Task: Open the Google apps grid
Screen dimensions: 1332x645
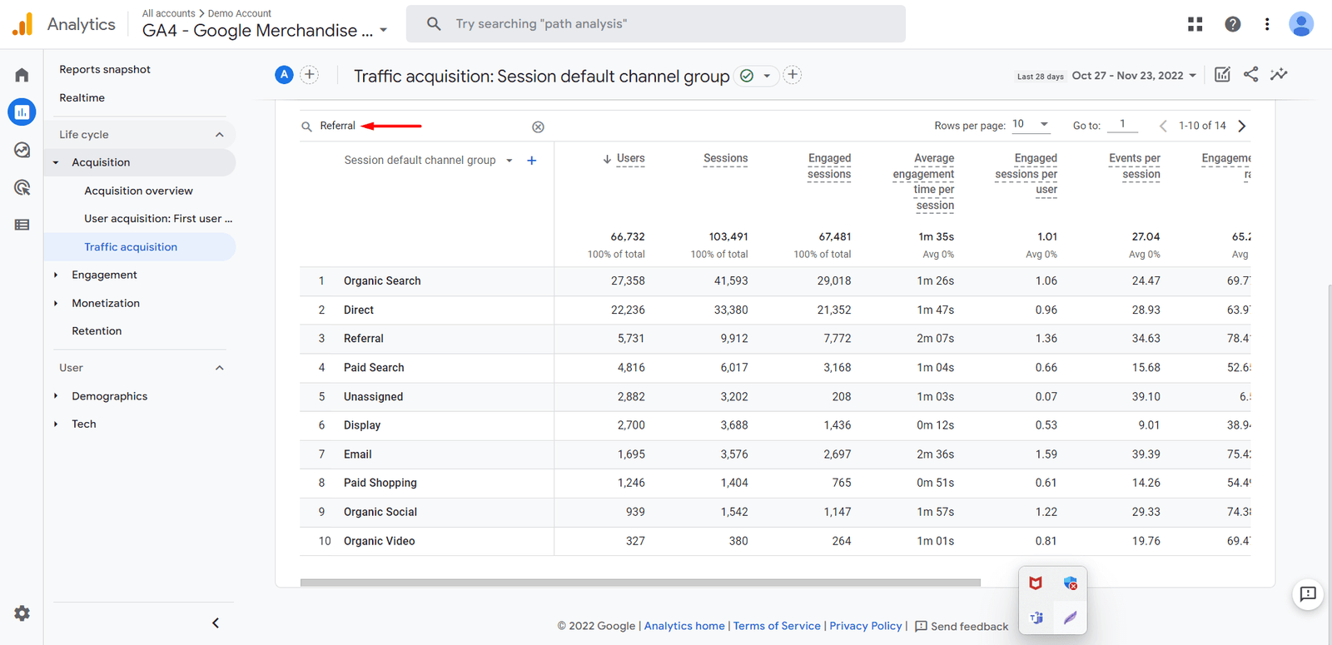Action: click(x=1195, y=24)
